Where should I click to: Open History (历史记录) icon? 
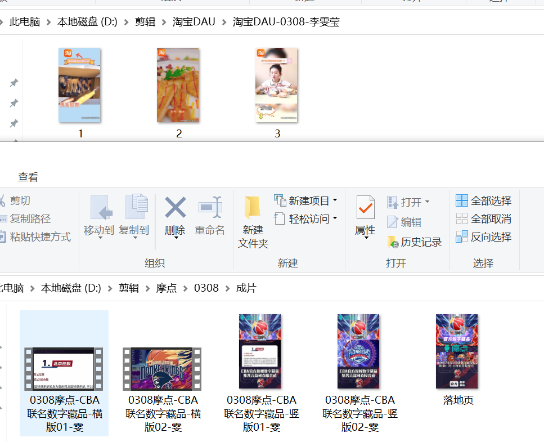[x=393, y=242]
